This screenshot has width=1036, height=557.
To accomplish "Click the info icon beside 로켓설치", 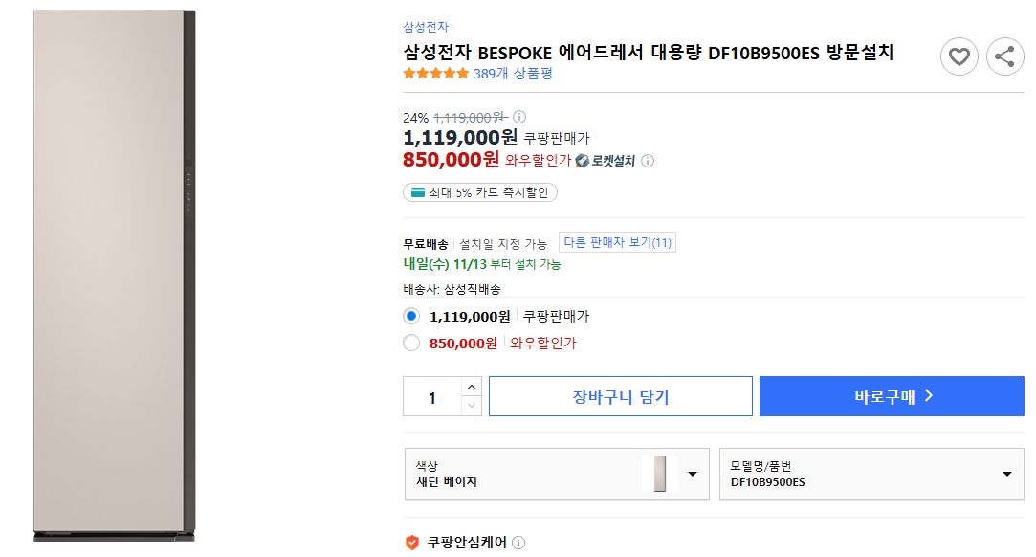I will tap(648, 161).
